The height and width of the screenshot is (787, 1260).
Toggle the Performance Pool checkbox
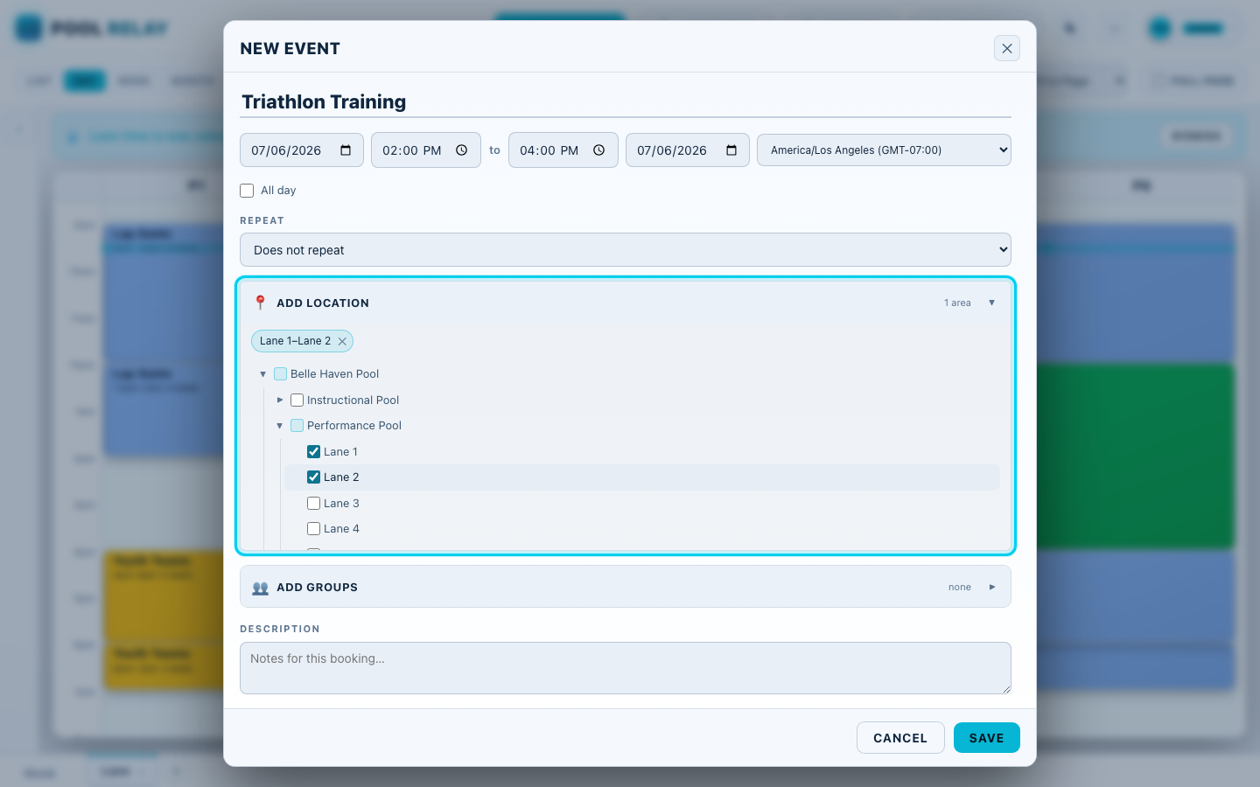pos(297,426)
